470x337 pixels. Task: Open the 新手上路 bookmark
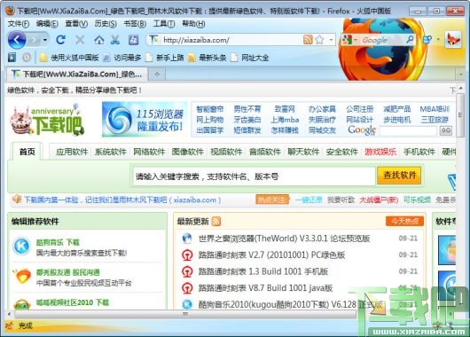[x=165, y=58]
